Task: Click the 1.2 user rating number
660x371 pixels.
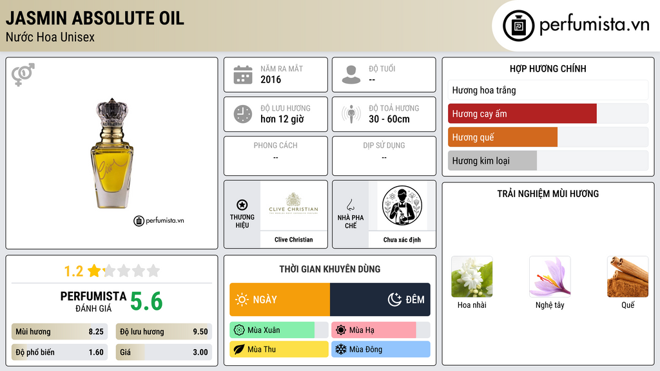Action: click(x=73, y=271)
